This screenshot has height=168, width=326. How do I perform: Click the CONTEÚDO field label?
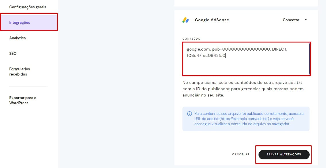[191, 38]
